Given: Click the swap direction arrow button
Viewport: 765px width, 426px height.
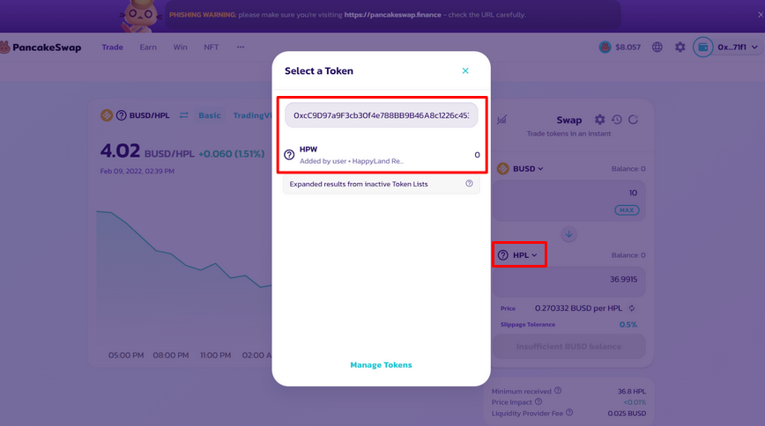Looking at the screenshot, I should point(569,234).
